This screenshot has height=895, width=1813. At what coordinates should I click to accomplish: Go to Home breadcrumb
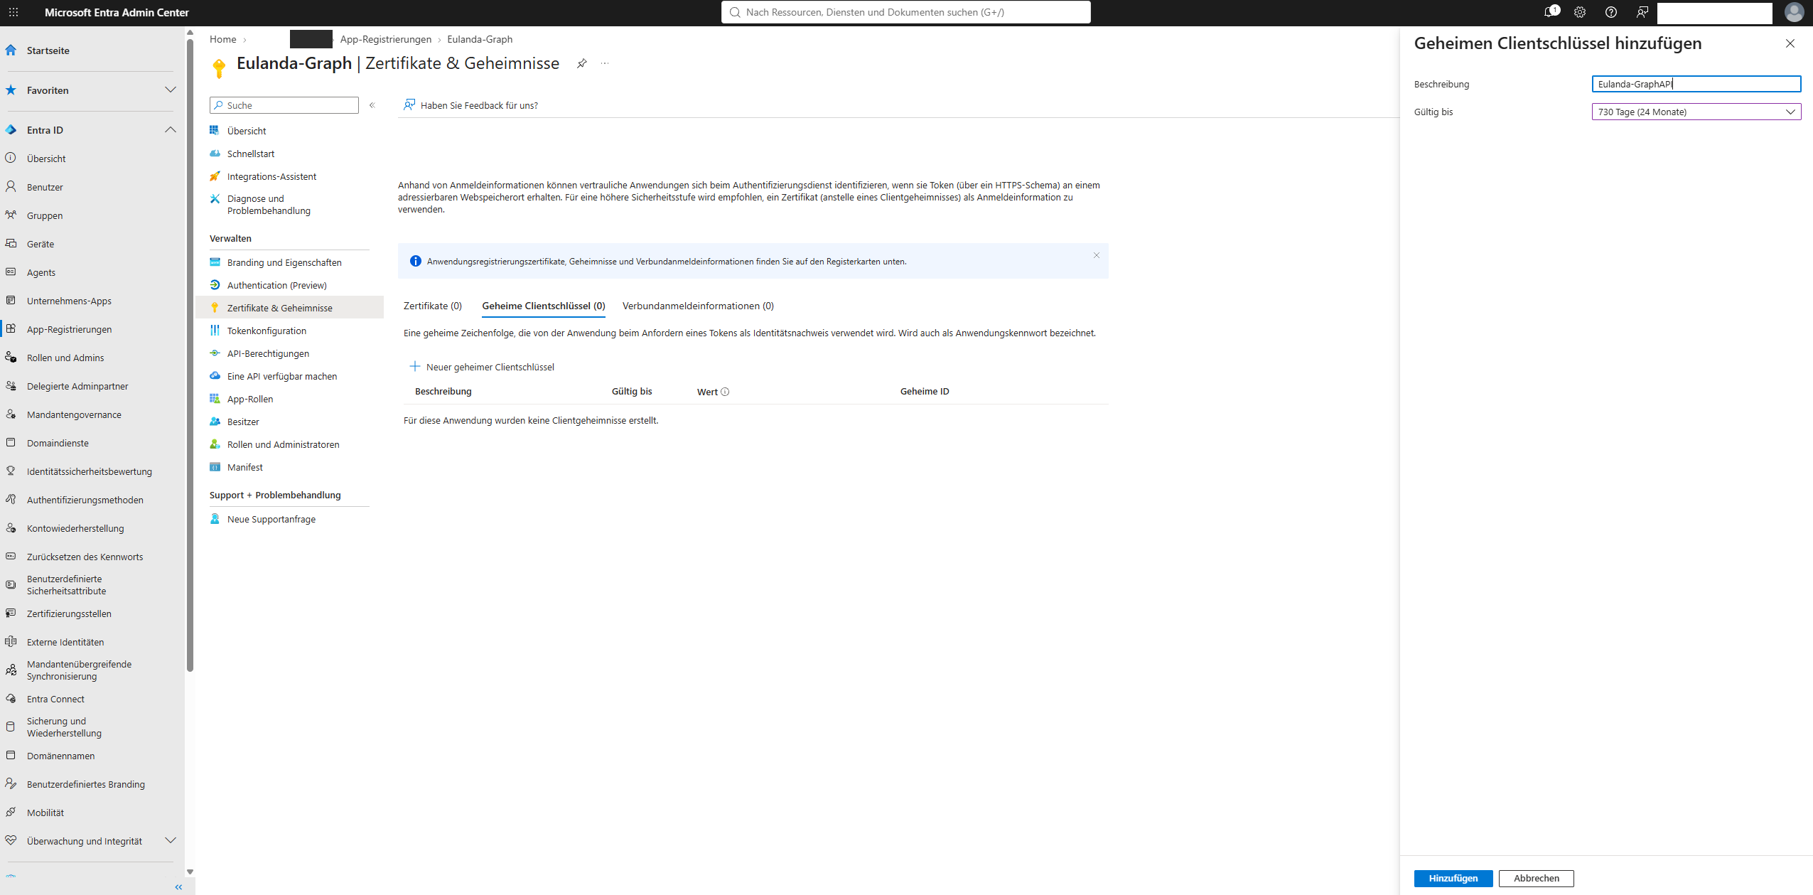tap(222, 39)
